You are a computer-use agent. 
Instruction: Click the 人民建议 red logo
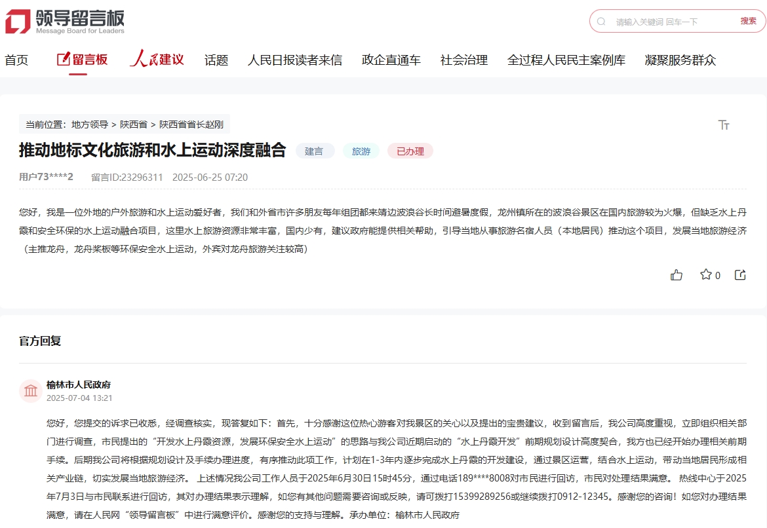point(157,60)
